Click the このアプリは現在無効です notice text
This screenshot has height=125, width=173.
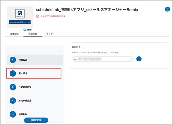[x=53, y=16]
